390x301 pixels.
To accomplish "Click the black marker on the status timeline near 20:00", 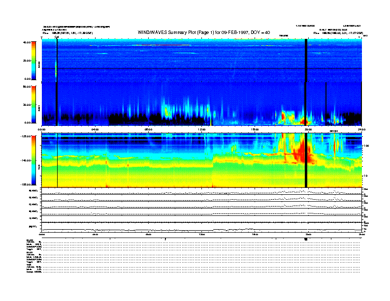I will (x=306, y=239).
